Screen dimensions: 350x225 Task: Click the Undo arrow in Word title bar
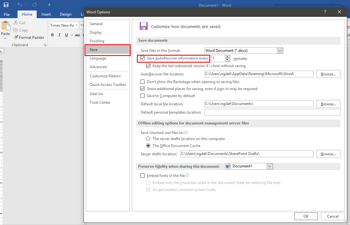pyautogui.click(x=20, y=5)
